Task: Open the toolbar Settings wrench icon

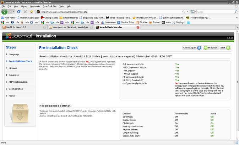Action: pyautogui.click(x=178, y=22)
